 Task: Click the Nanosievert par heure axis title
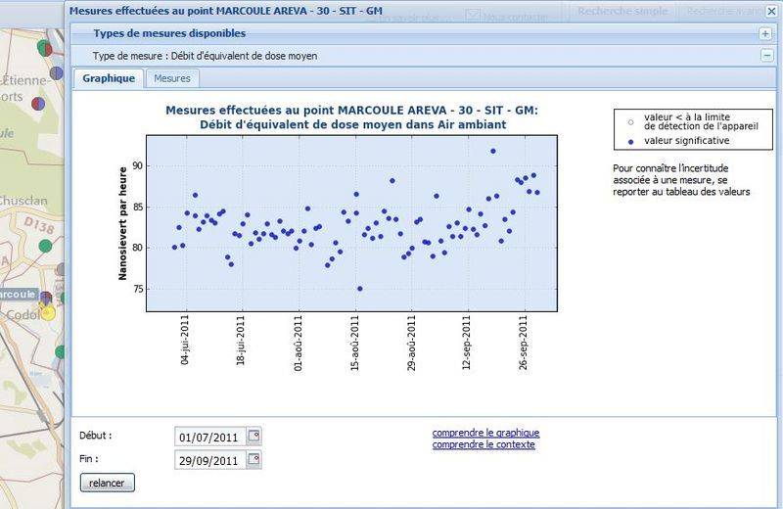[123, 223]
